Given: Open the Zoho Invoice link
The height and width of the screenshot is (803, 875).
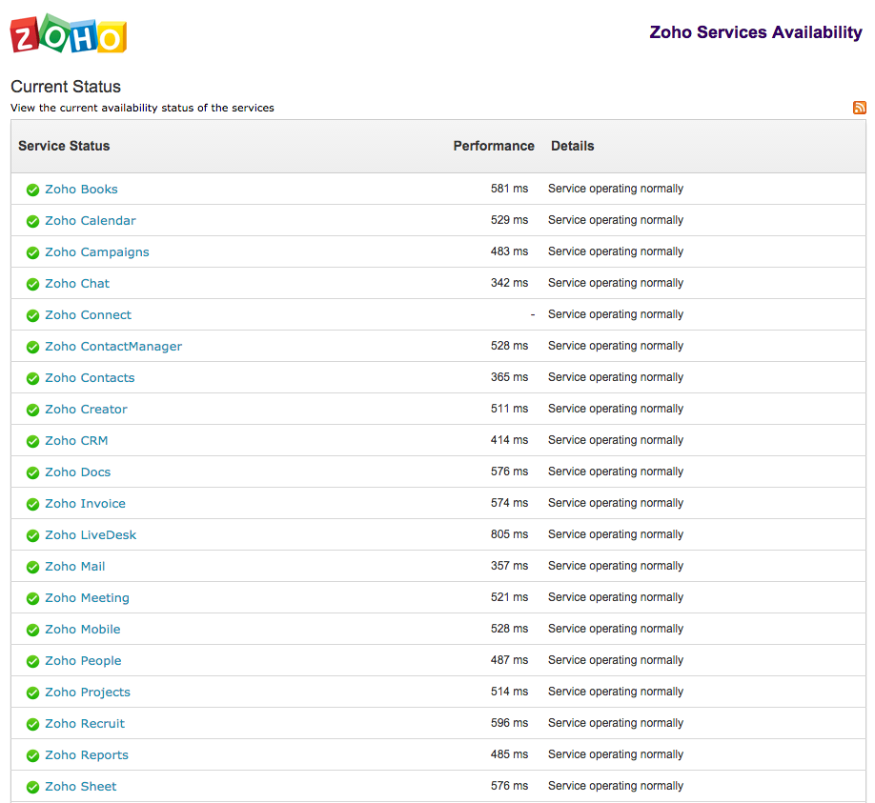Looking at the screenshot, I should click(x=86, y=503).
